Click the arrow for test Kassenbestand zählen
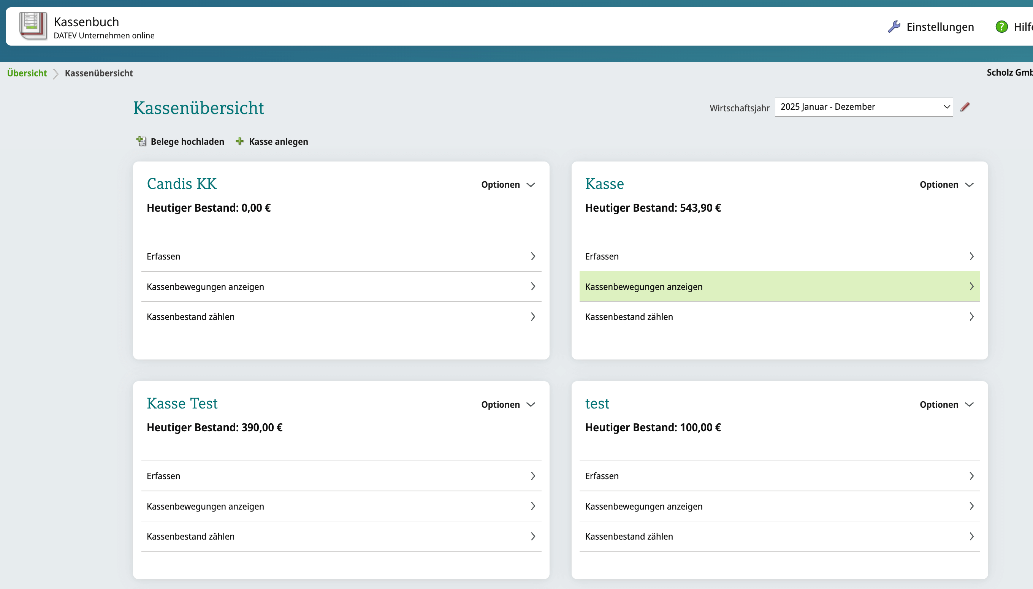This screenshot has height=589, width=1033. (x=971, y=537)
